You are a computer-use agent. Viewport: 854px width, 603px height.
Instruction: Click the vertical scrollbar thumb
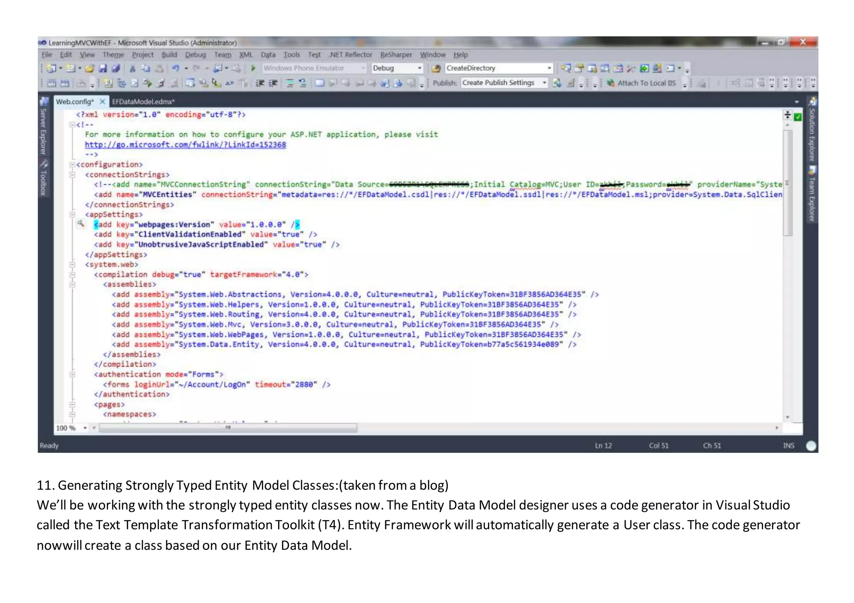[788, 182]
